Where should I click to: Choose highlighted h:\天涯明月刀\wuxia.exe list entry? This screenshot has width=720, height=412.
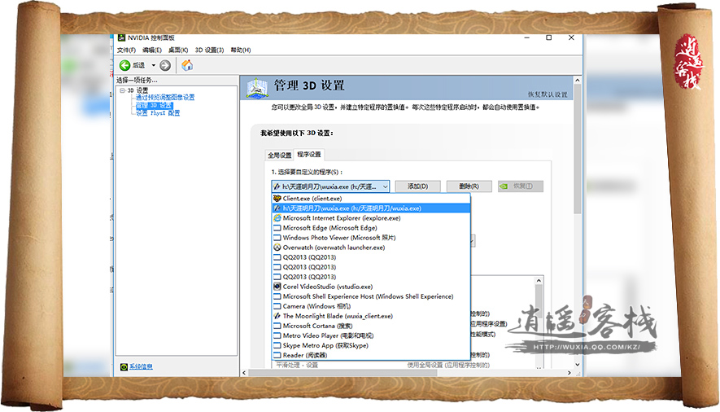(x=371, y=208)
